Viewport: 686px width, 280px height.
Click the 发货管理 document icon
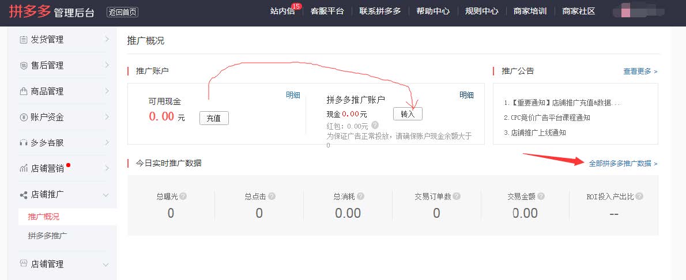[x=24, y=40]
